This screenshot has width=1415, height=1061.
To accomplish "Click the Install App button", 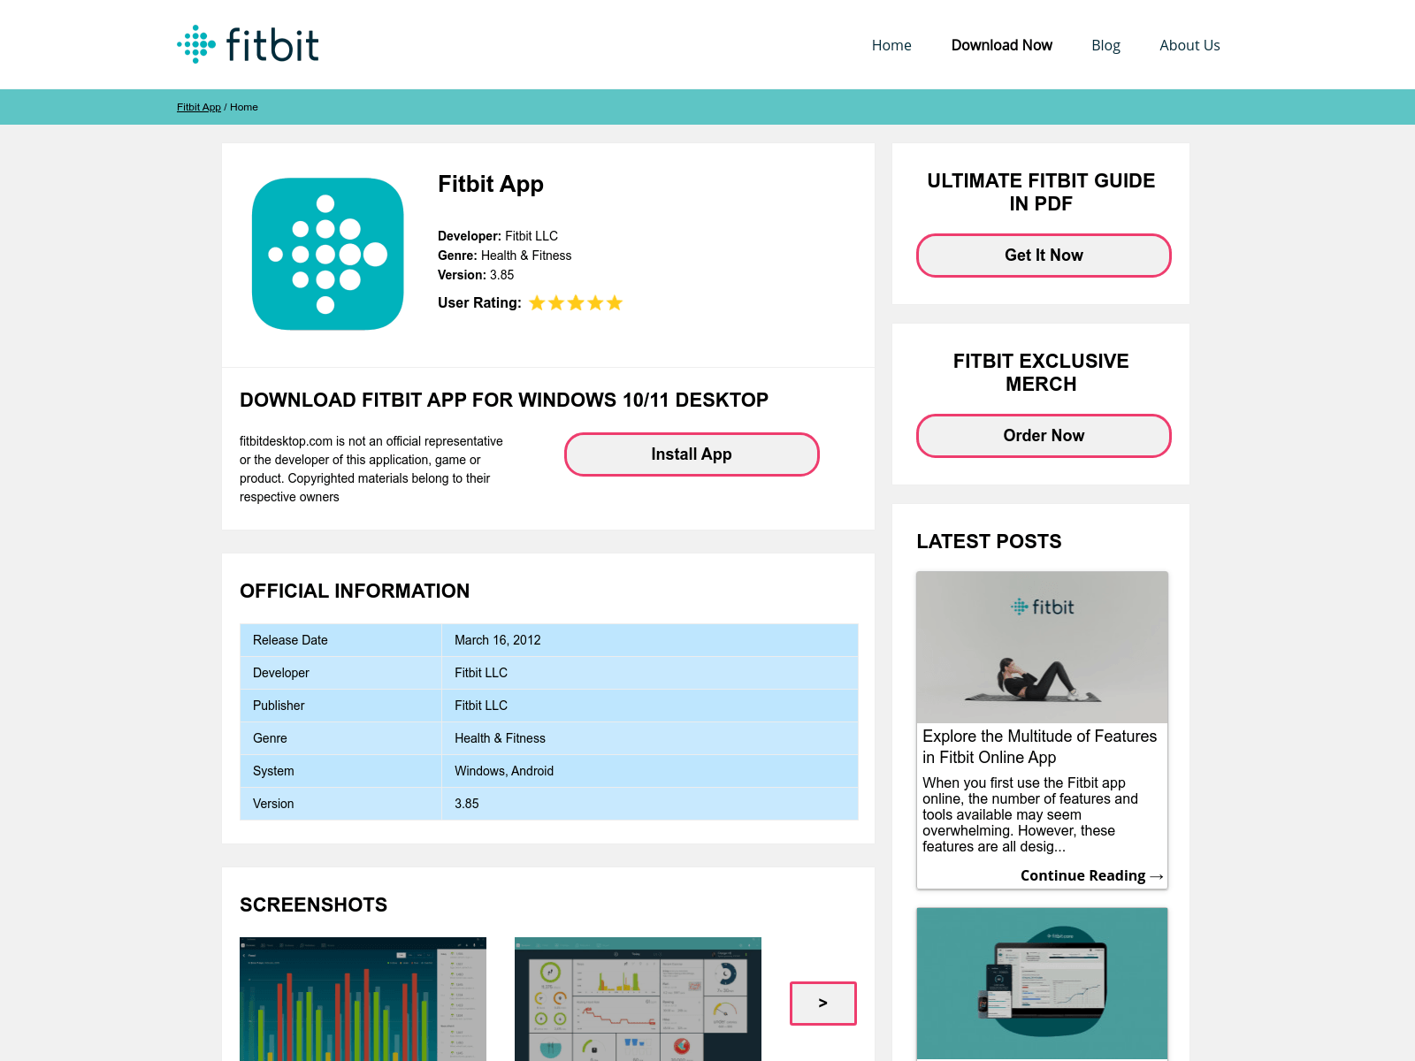I will tap(692, 454).
